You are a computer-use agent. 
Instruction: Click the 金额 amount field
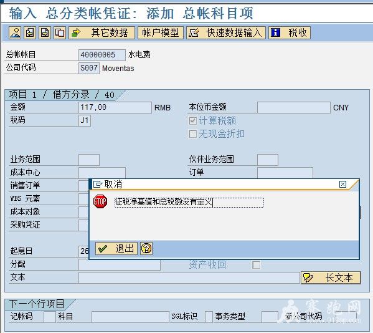coord(115,107)
